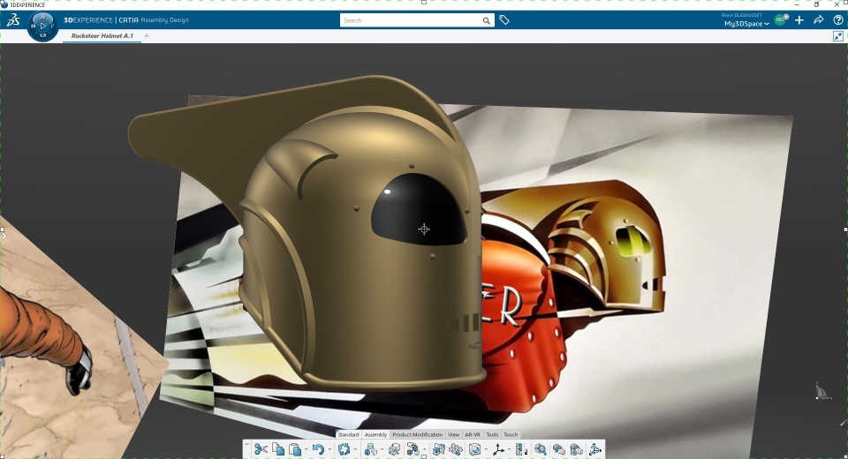This screenshot has width=848, height=459.
Task: Open the cubes component dropdown arrow
Action: pos(424,450)
